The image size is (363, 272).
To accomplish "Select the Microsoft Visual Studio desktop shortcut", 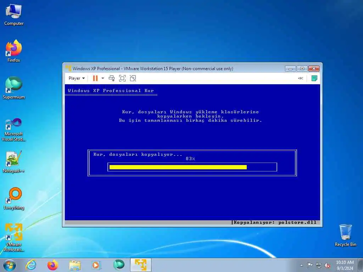I will (x=14, y=130).
